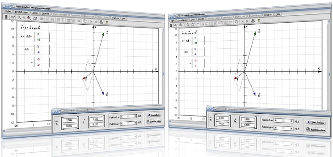Viewport: 333px width, 157px height.
Task: Click the light bulb icon in right window toolbar
Action: (x=259, y=21)
